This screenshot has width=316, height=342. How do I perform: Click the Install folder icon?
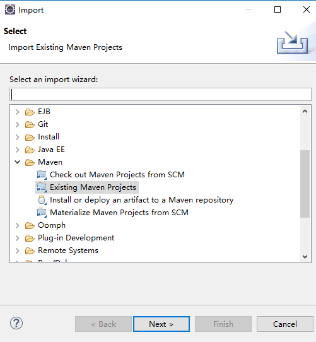(30, 137)
